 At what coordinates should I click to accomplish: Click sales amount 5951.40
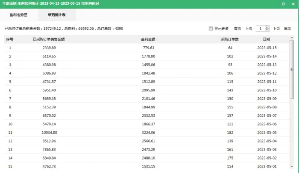click(49, 90)
